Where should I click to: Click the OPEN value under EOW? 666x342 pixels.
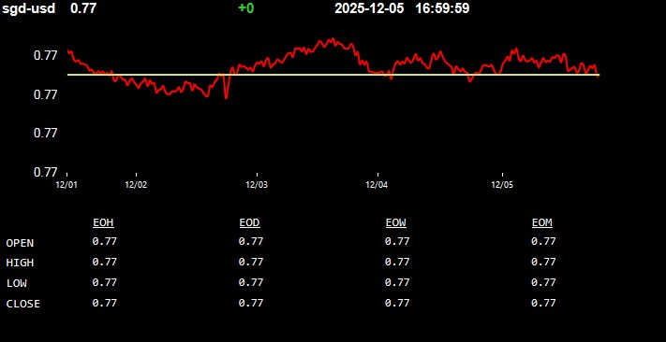pos(397,241)
